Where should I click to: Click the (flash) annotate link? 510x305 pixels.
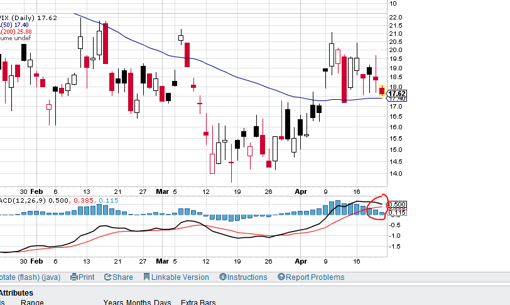[29, 277]
